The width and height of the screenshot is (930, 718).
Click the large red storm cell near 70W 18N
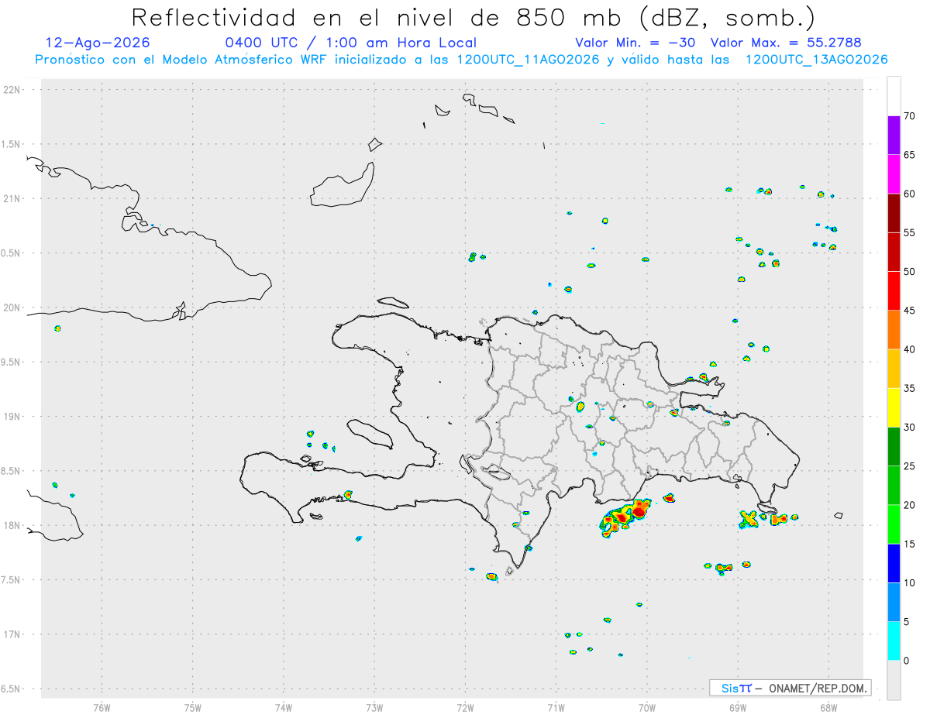coord(628,517)
